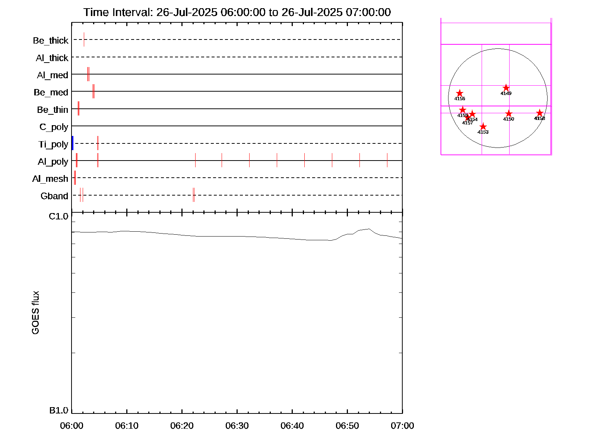Click the star marking region 4156
The width and height of the screenshot is (596, 447).
(460, 93)
